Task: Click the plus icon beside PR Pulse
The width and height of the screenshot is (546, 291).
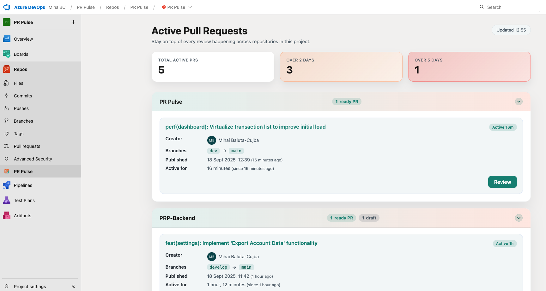Action: tap(73, 22)
